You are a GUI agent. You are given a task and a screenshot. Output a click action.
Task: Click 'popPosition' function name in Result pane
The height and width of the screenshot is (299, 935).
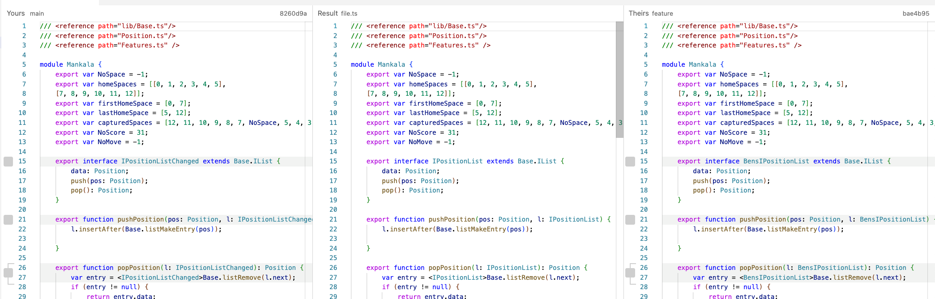pyautogui.click(x=450, y=268)
